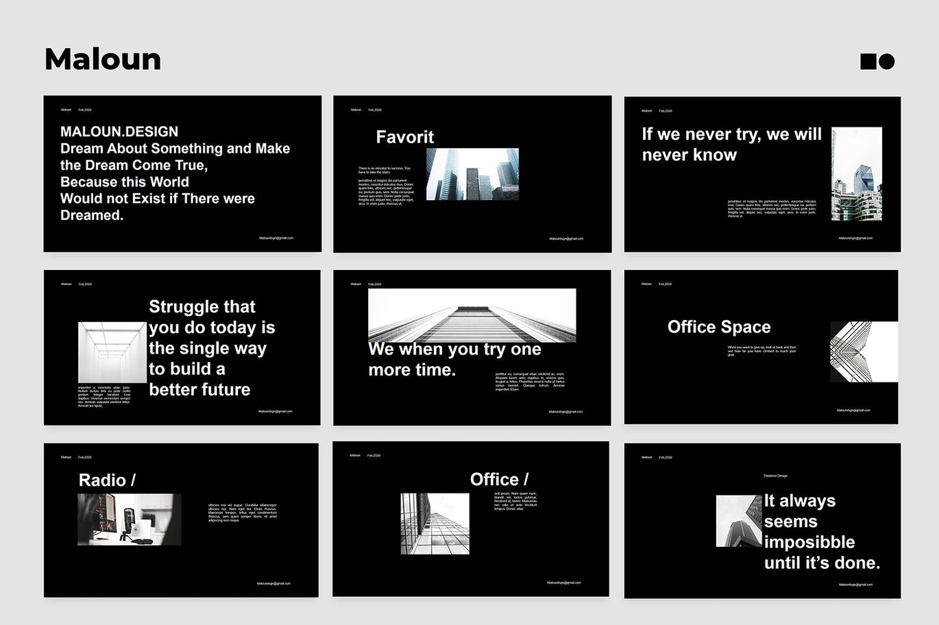
Task: Click the email link on the Office / slide
Action: point(563,583)
